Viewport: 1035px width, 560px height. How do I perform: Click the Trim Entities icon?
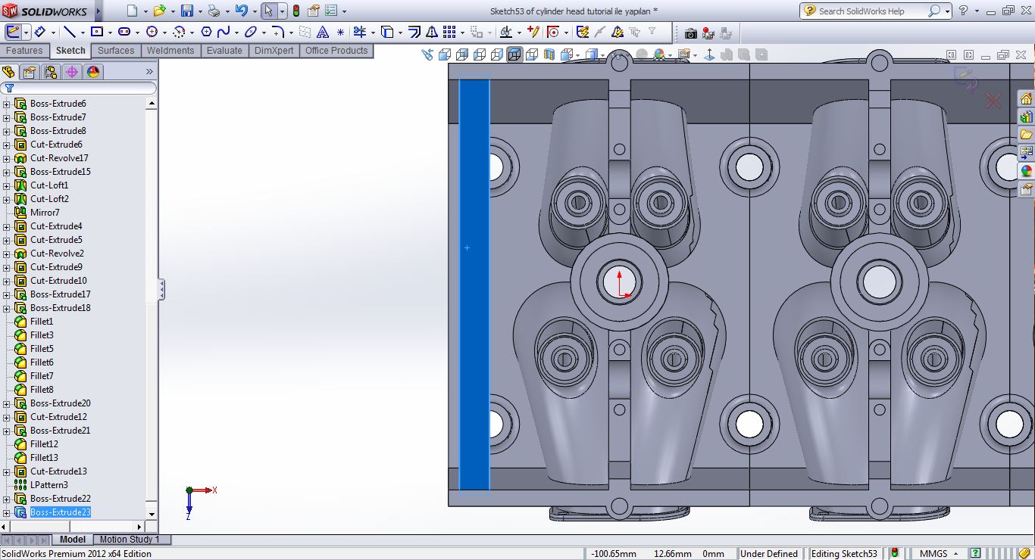[360, 32]
